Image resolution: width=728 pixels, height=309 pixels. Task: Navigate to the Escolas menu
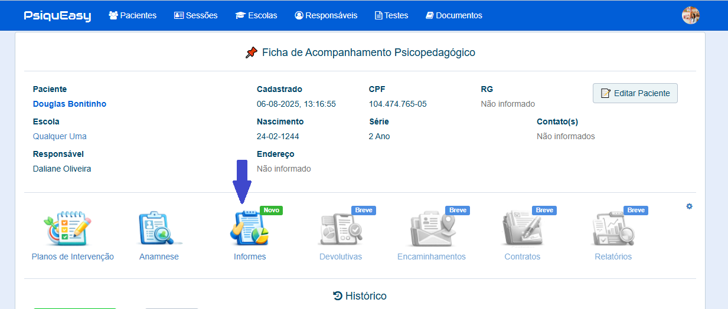[256, 15]
